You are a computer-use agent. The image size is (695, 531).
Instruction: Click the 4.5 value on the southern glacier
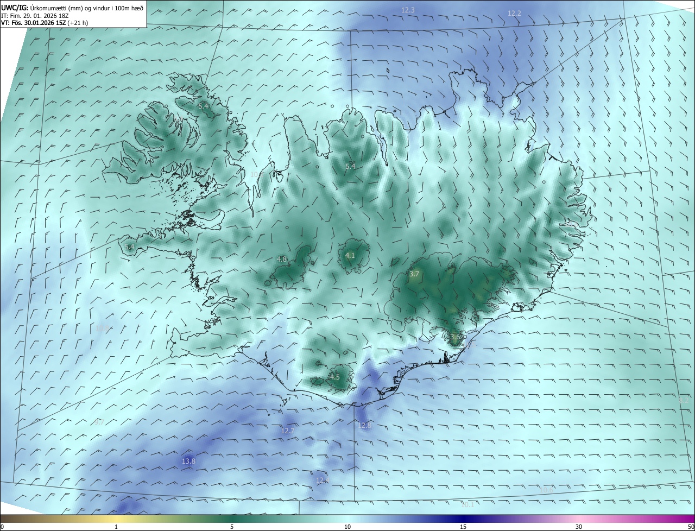point(334,377)
